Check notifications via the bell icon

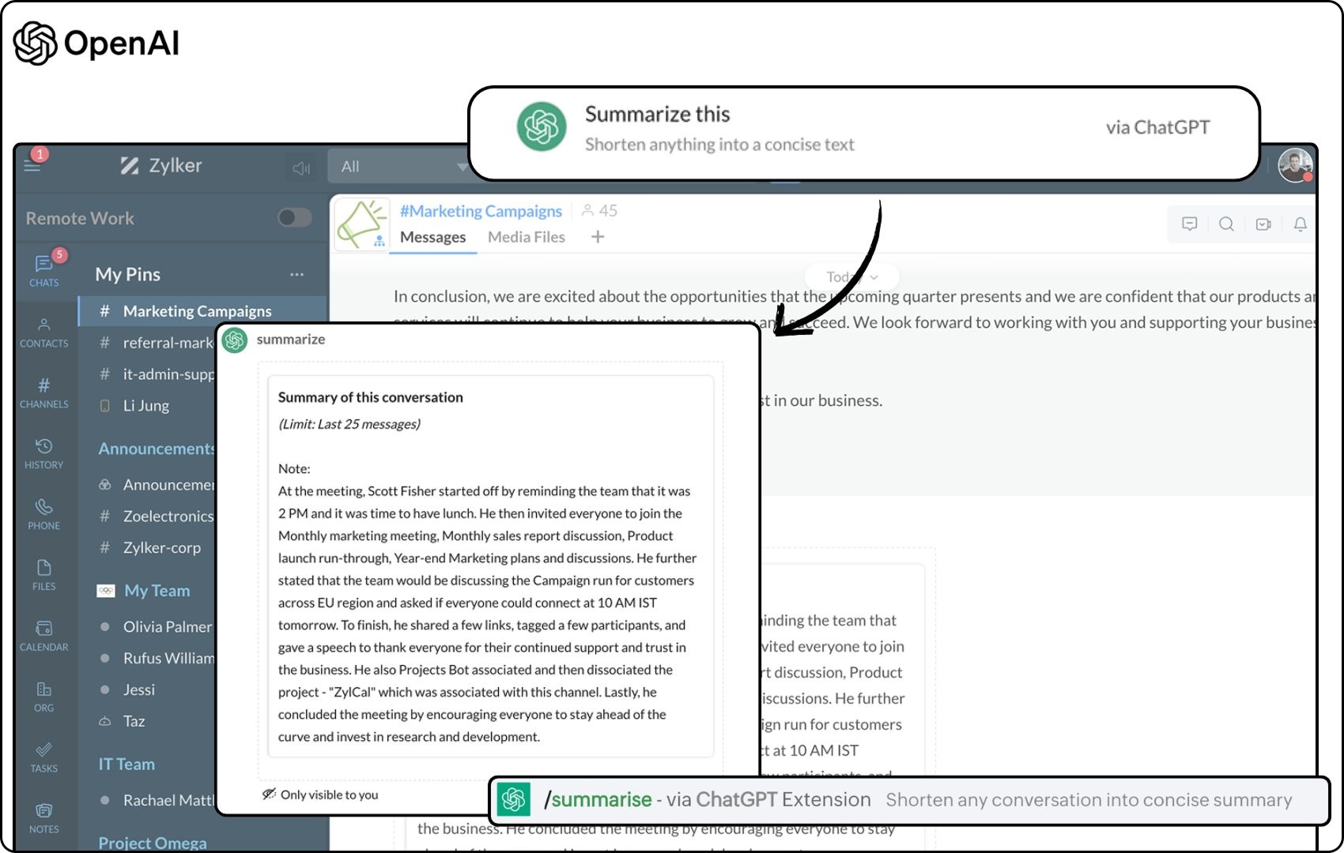click(x=1299, y=224)
